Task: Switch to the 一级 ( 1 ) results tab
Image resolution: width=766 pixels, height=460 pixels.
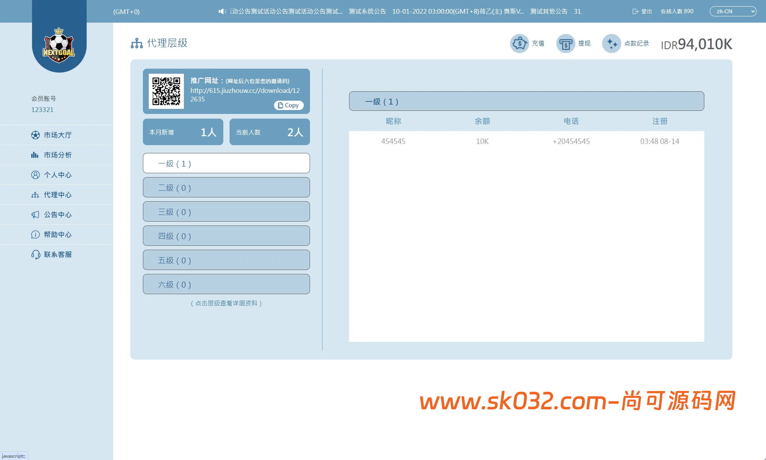Action: point(526,101)
